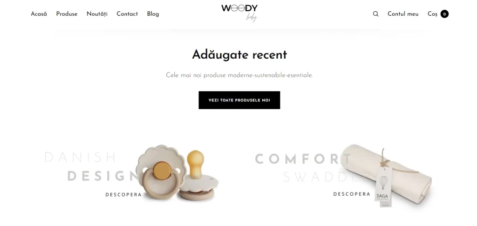Click the Danish Design banner text
This screenshot has width=477, height=226.
[91, 166]
